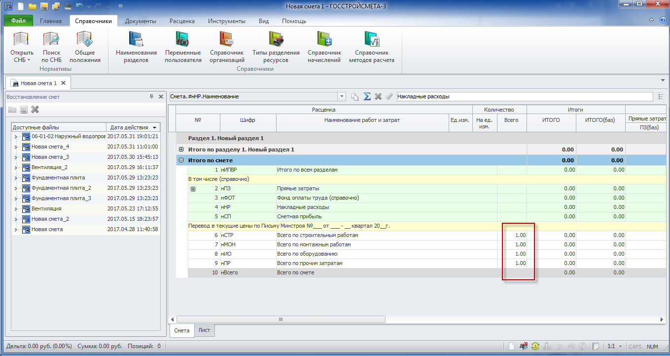This screenshot has width=670, height=356.
Task: Open Справочник организаций
Action: tap(227, 47)
